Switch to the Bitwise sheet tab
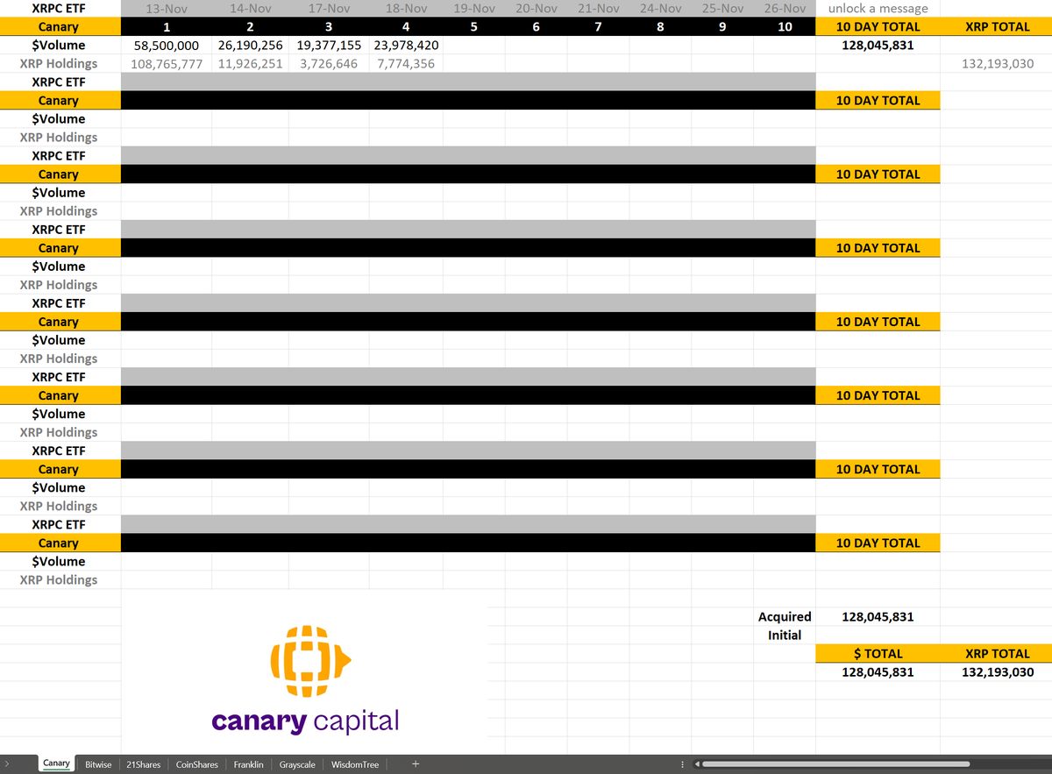 [x=97, y=763]
